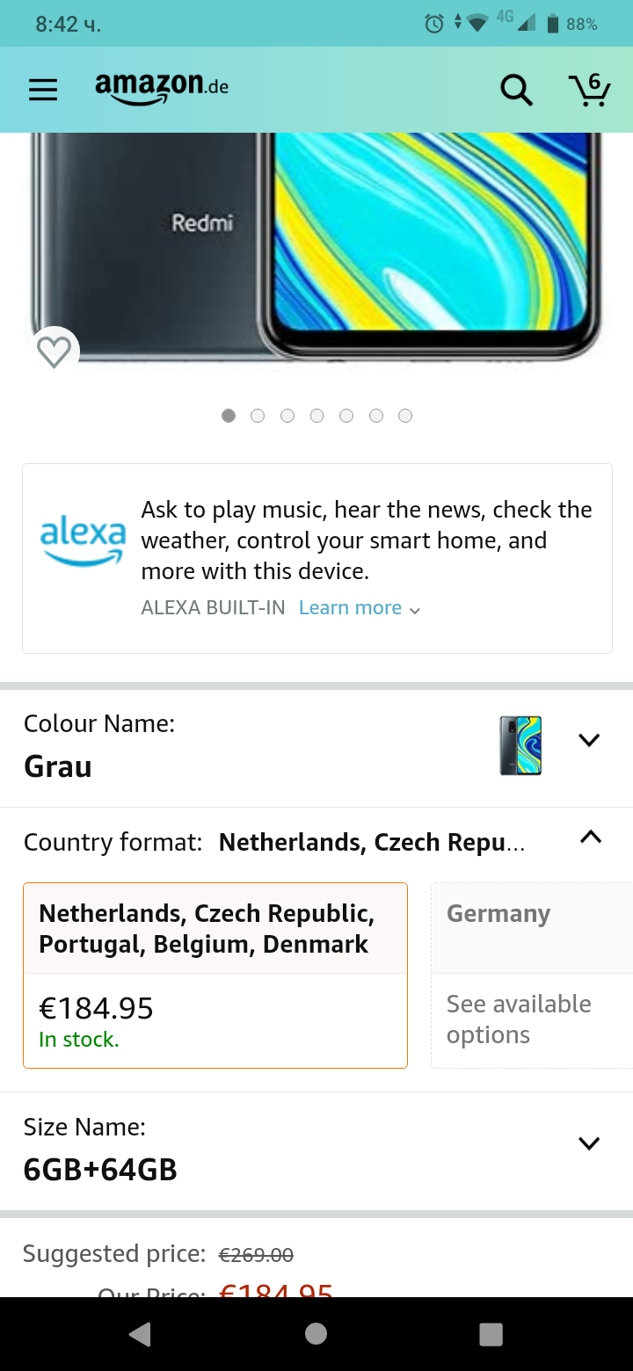Expand the Colour Name dropdown chevron
Image resolution: width=633 pixels, height=1371 pixels.
pos(589,740)
